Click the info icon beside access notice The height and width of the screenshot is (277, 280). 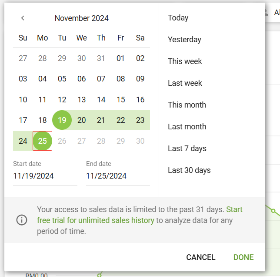21,220
